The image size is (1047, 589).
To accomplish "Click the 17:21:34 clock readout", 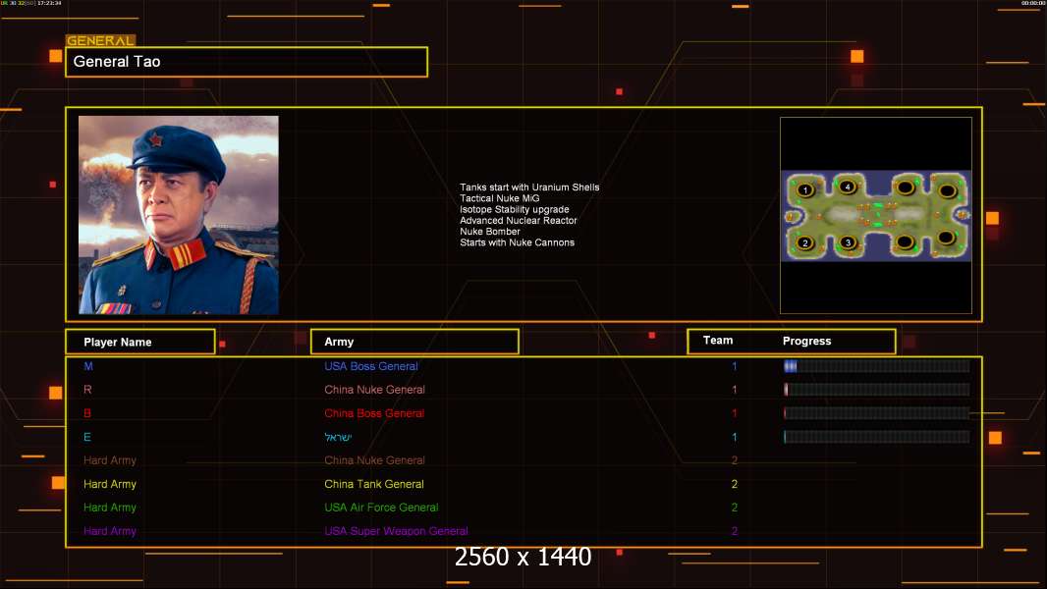I will [49, 3].
